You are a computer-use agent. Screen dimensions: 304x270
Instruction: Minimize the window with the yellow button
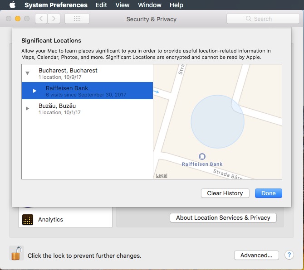point(18,19)
